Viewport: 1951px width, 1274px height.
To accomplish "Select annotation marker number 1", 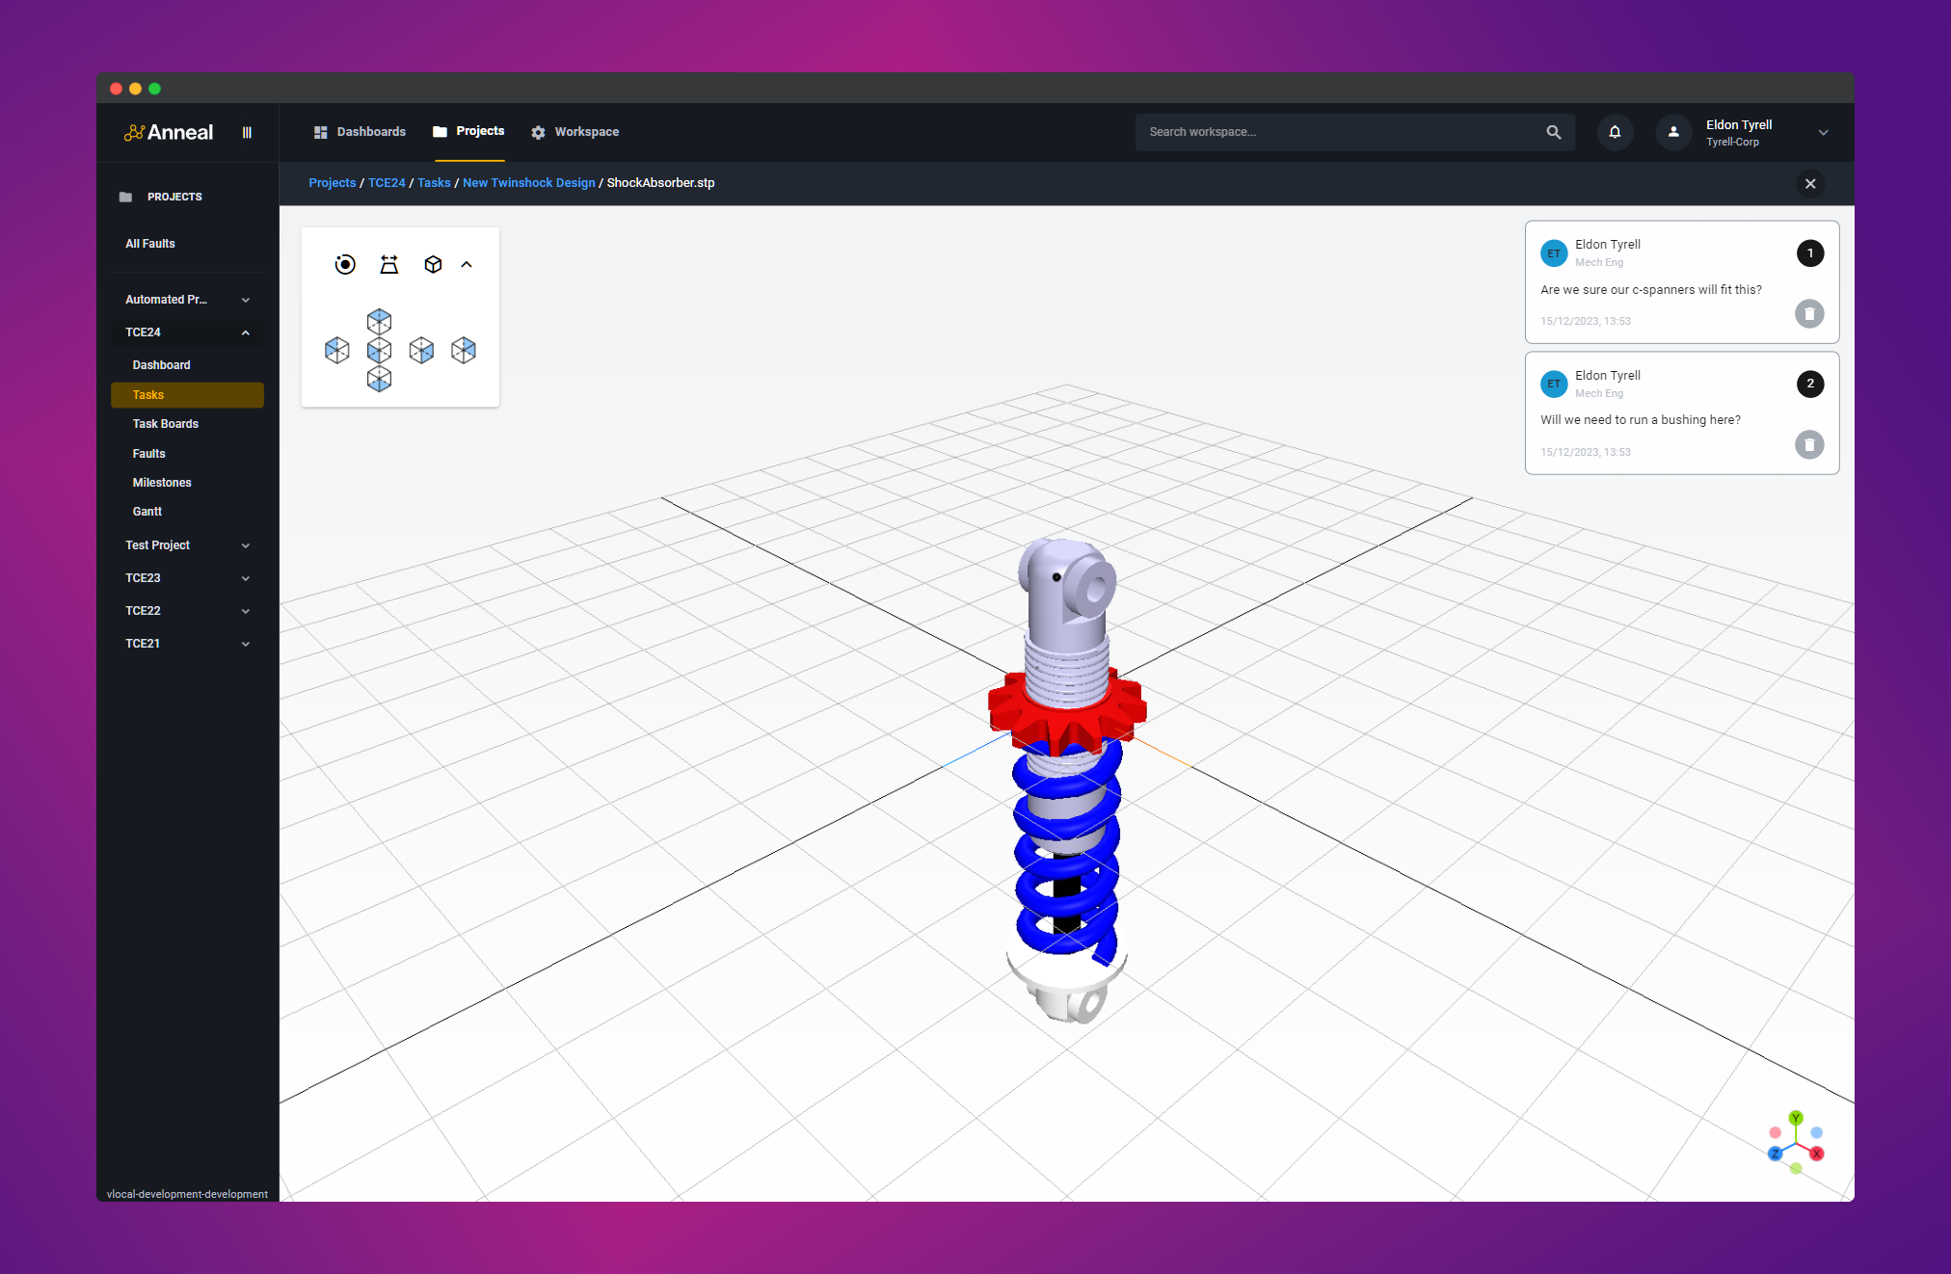I will (1810, 253).
